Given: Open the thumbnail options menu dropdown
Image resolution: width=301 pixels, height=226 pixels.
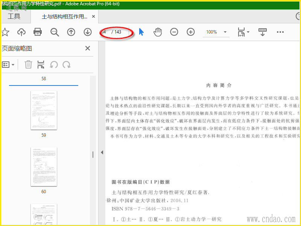Looking at the screenshot, I should pos(8,65).
